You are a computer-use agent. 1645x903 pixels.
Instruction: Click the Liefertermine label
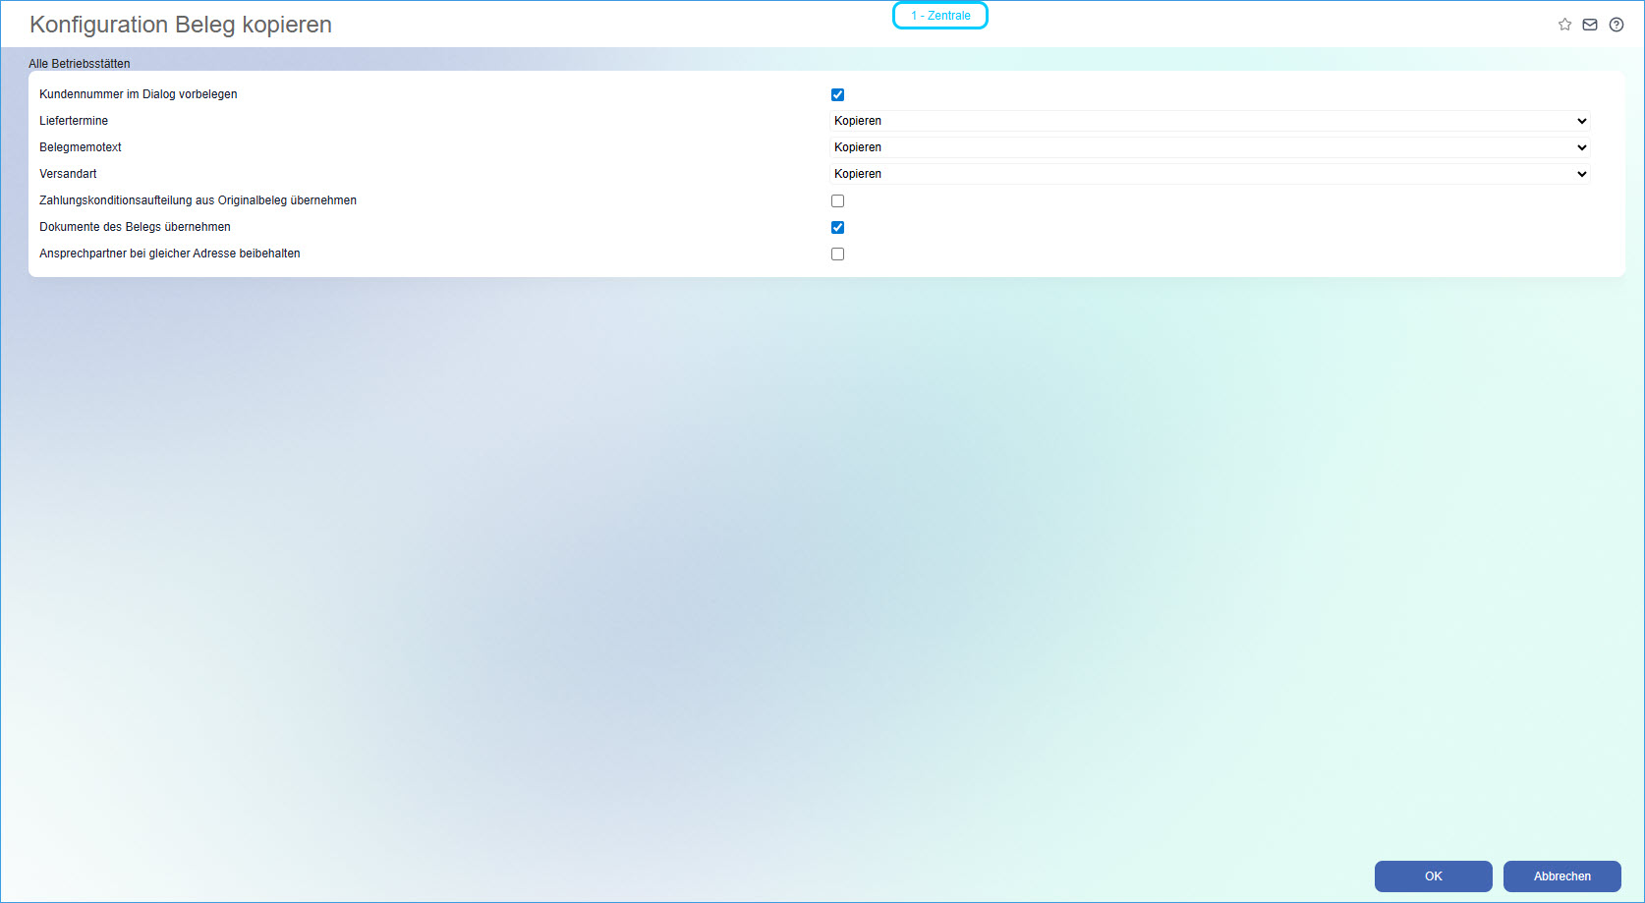click(x=74, y=121)
